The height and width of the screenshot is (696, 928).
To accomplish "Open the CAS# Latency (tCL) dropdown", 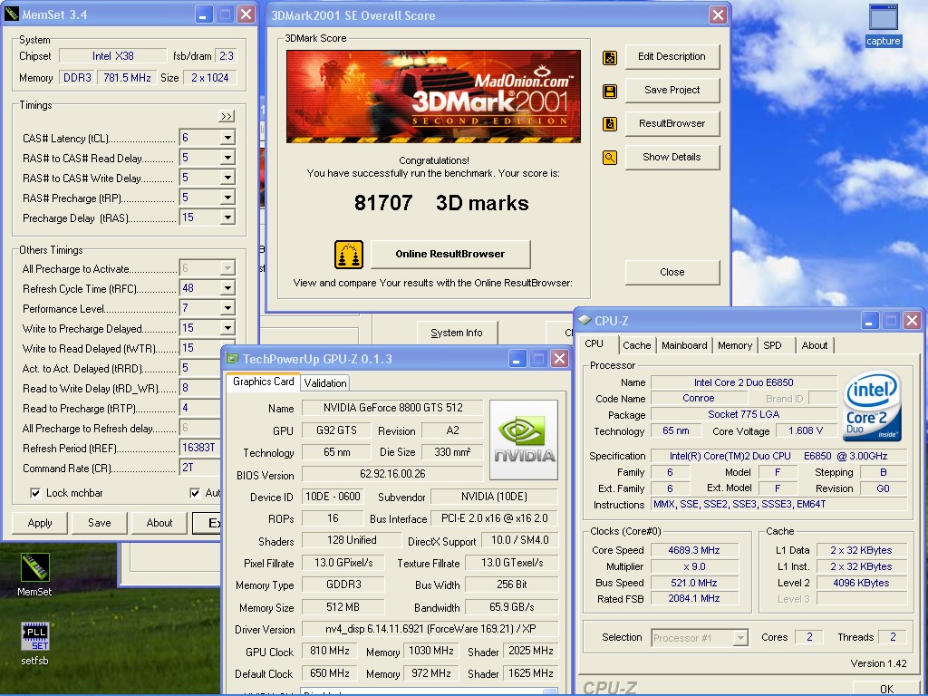I will pyautogui.click(x=227, y=138).
